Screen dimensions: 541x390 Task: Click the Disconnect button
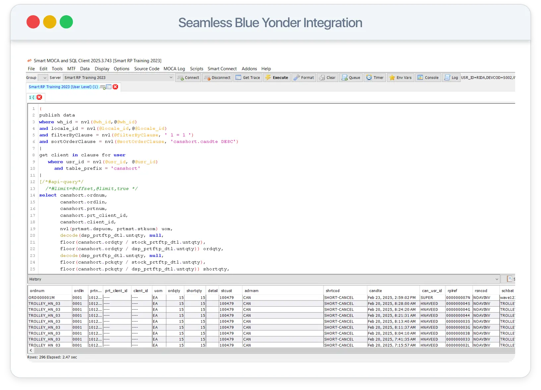(x=217, y=77)
